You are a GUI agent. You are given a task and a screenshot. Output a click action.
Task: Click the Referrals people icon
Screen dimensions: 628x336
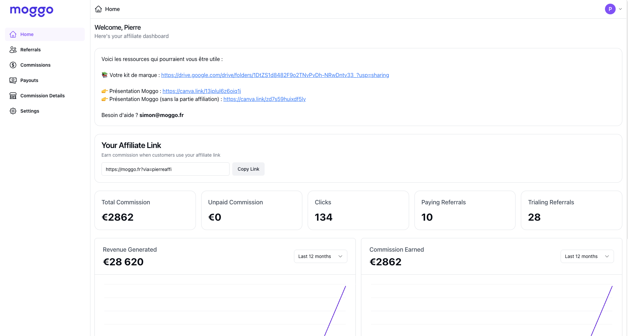13,50
